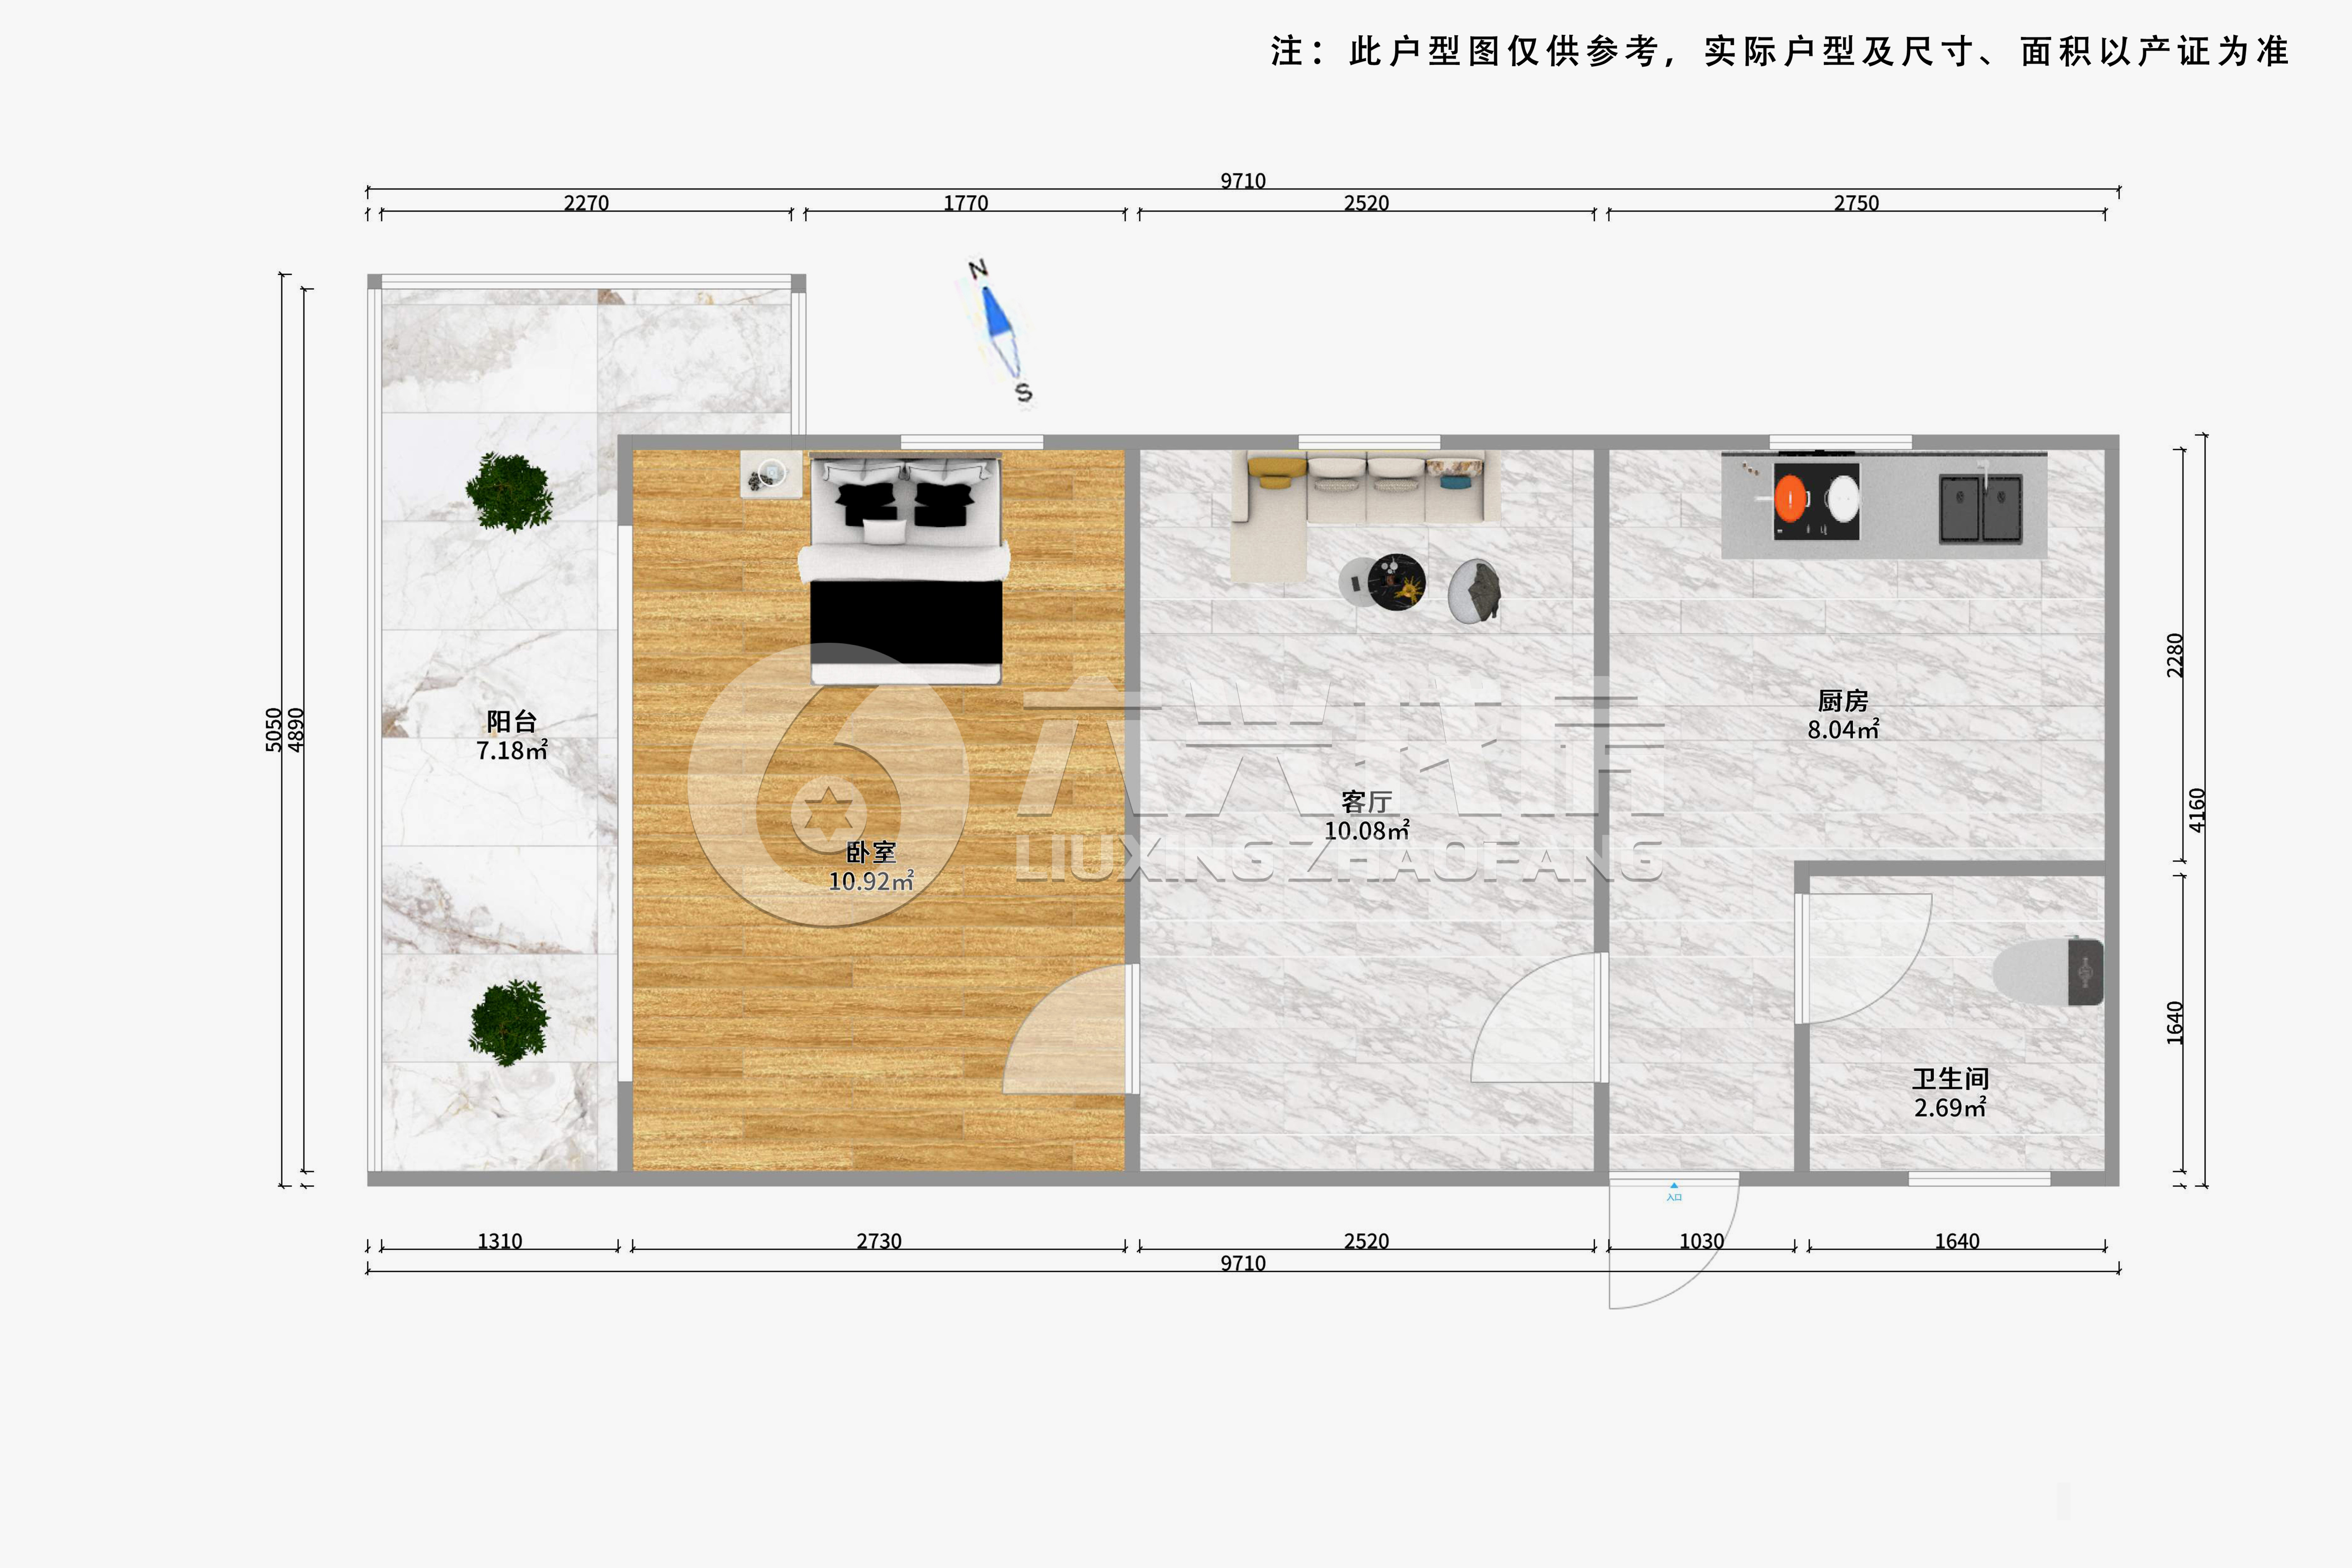Select the nightstand beside the bed
2352x1568 pixels.
point(770,474)
